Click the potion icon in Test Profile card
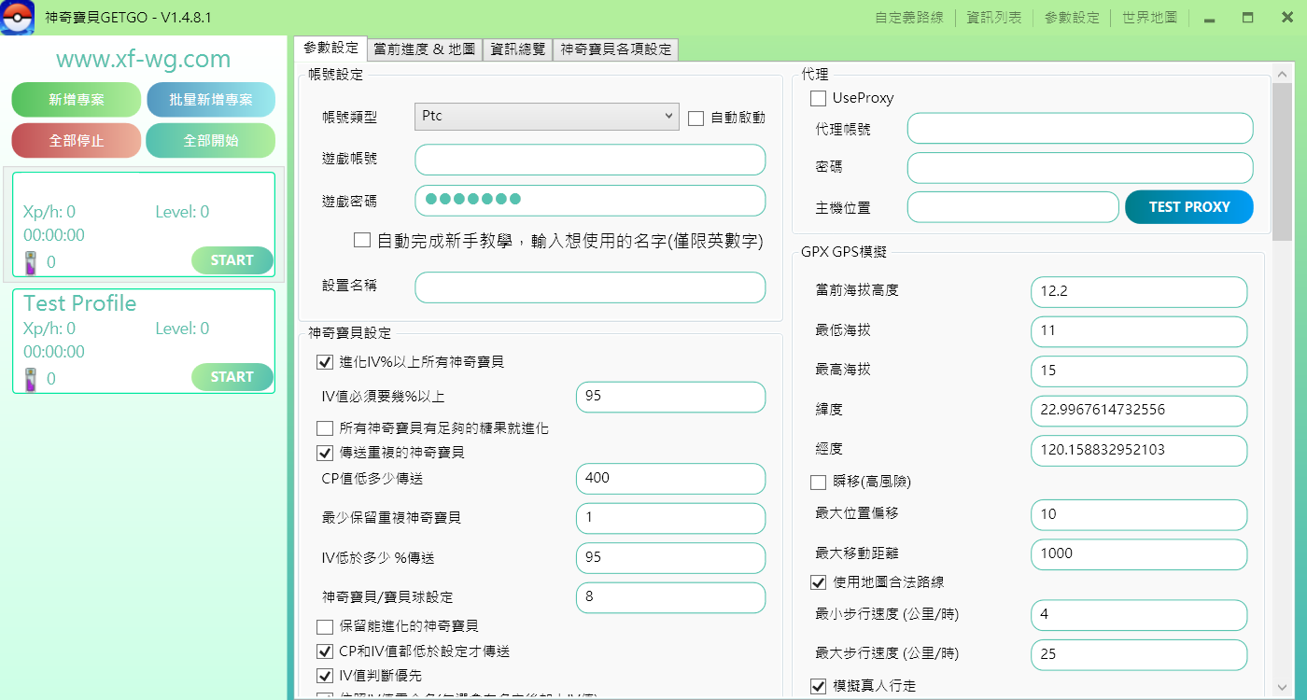1307x700 pixels. pyautogui.click(x=31, y=379)
